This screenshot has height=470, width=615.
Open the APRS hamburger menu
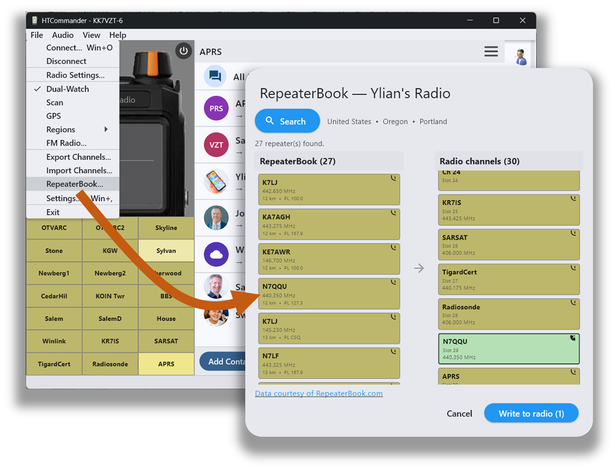pos(491,51)
